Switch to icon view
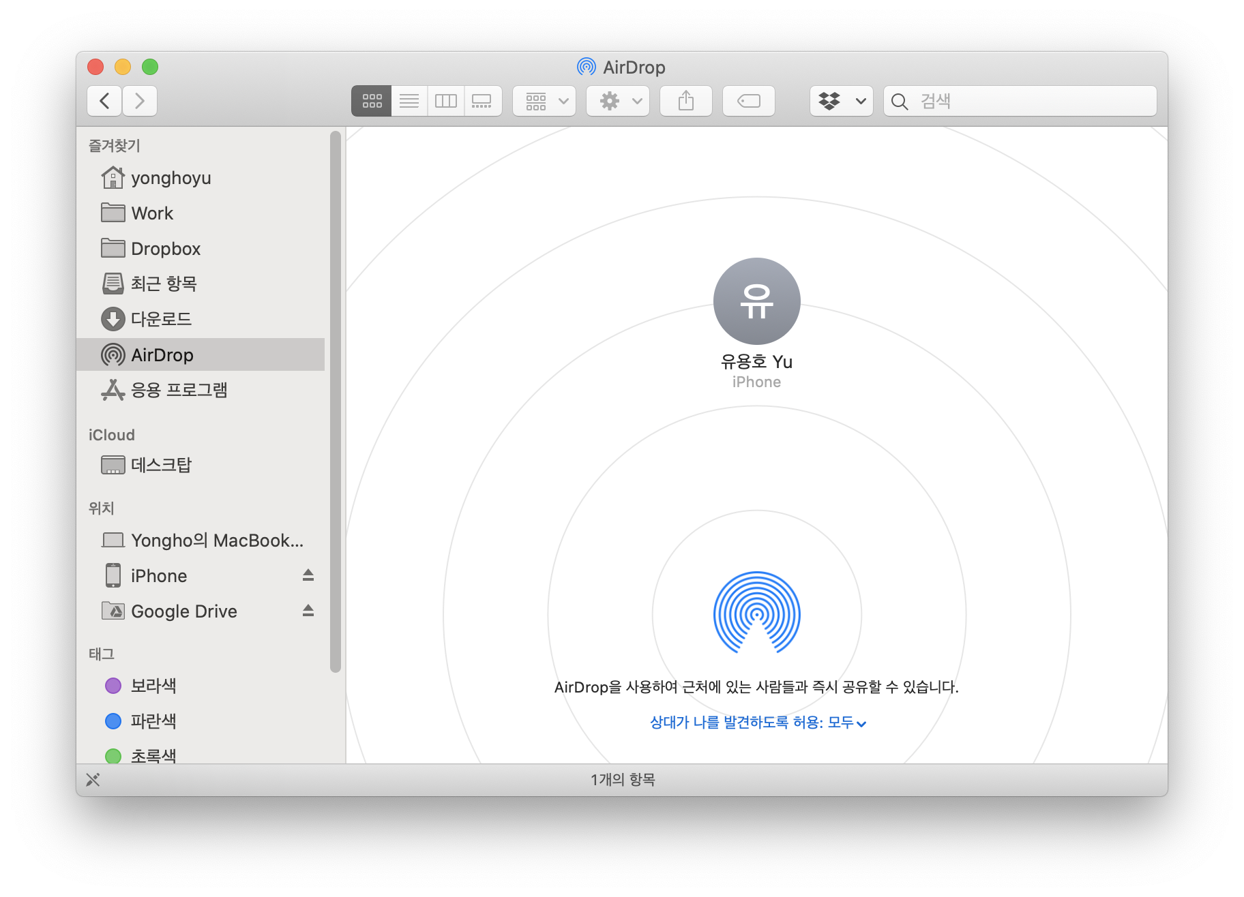The width and height of the screenshot is (1244, 897). tap(372, 101)
